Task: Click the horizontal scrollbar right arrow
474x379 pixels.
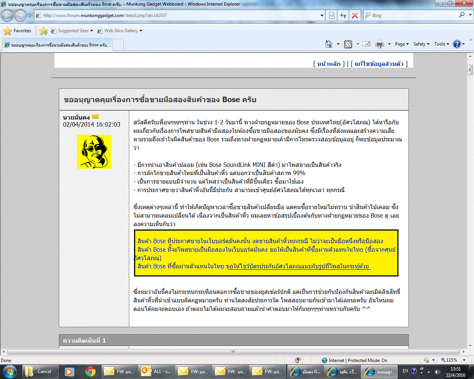Action: [464, 352]
